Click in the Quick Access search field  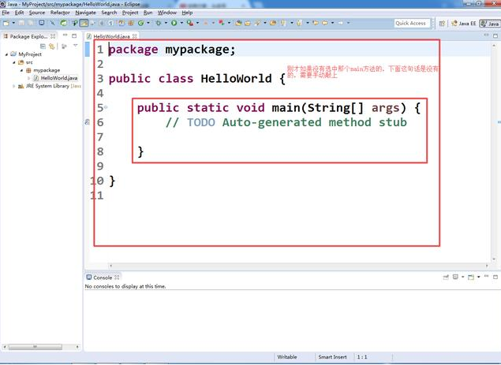click(411, 24)
